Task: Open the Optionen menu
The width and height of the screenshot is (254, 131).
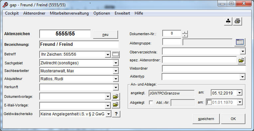Action: click(102, 13)
